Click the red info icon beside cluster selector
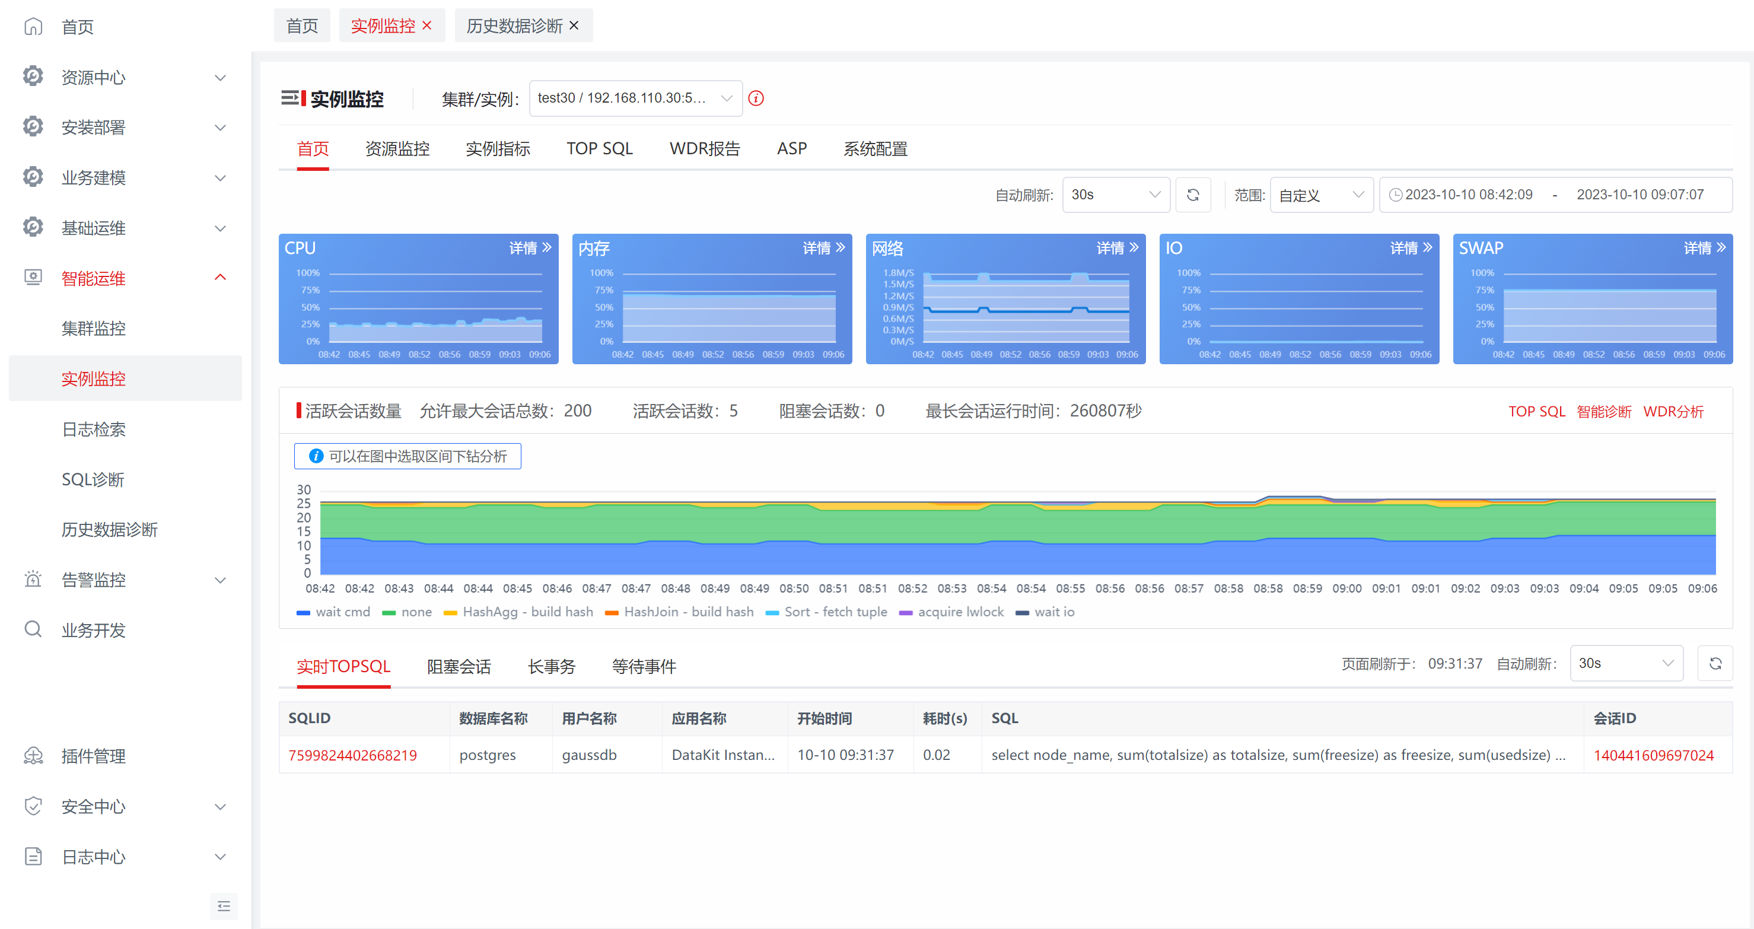Viewport: 1754px width, 929px height. coord(755,98)
